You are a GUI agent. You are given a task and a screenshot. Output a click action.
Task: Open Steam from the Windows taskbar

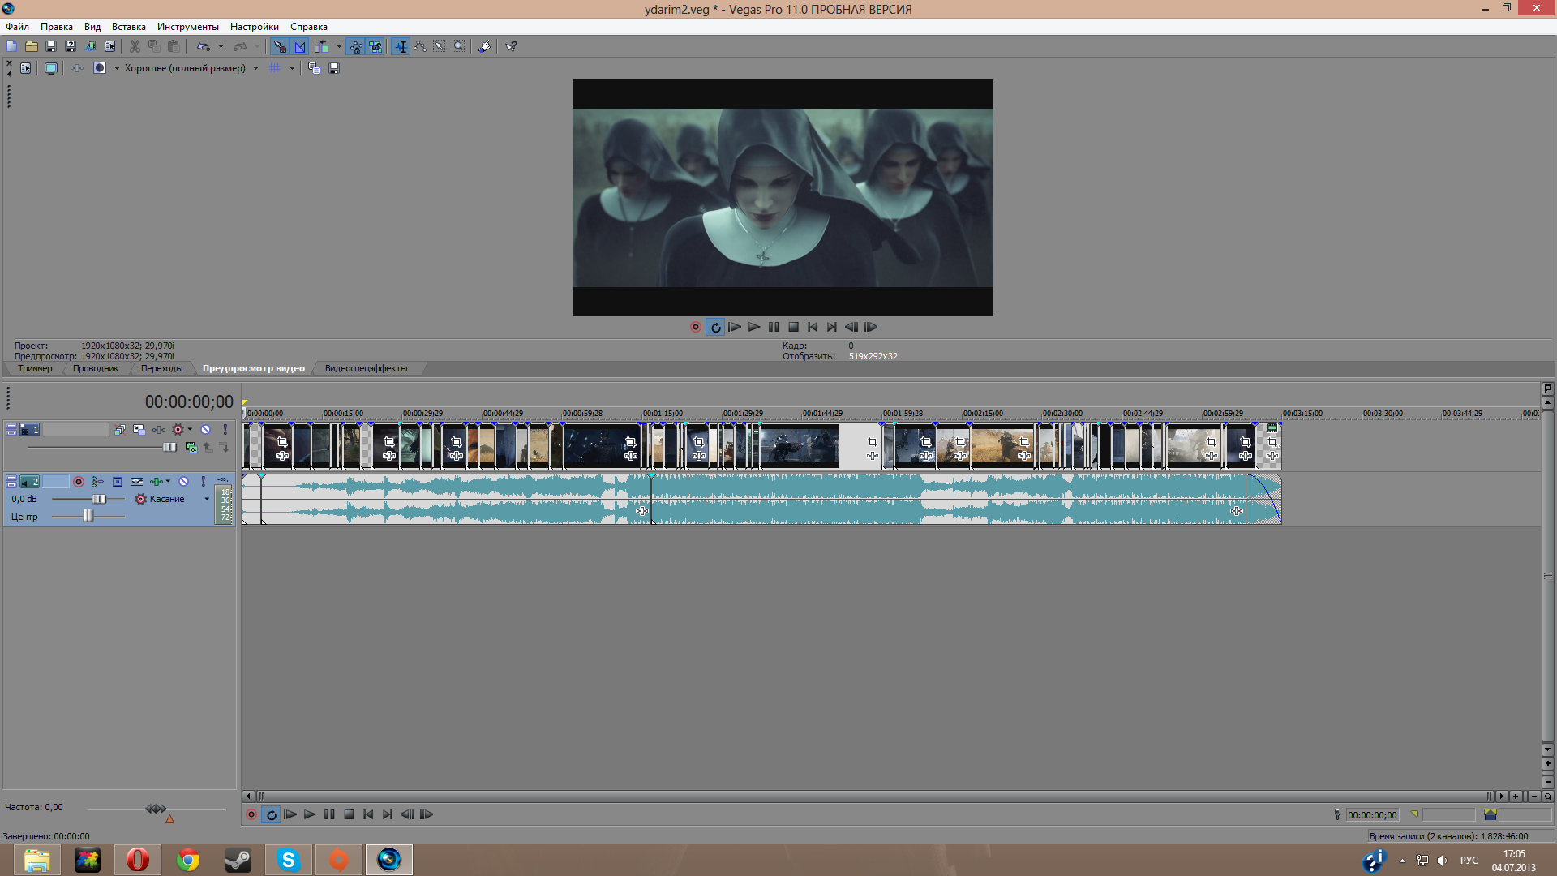[238, 860]
